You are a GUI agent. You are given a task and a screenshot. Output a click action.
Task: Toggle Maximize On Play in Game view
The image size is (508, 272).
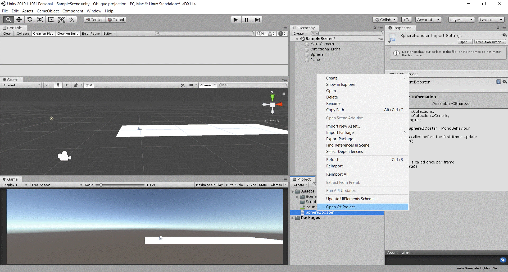tap(209, 185)
